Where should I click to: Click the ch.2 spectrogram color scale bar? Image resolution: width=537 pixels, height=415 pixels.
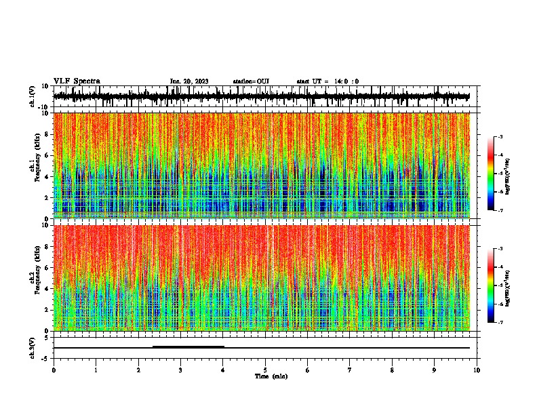pyautogui.click(x=491, y=285)
